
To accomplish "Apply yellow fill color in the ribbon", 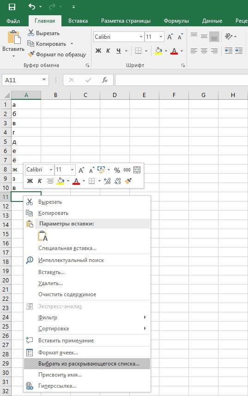I will (158, 51).
